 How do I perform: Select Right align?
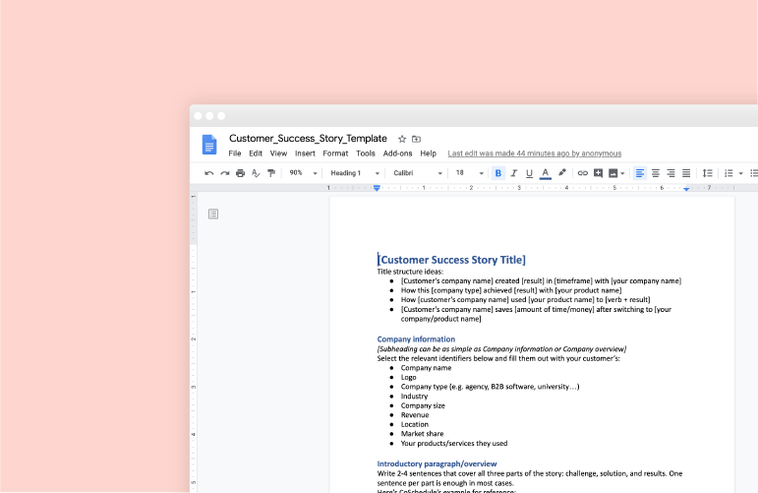(671, 173)
